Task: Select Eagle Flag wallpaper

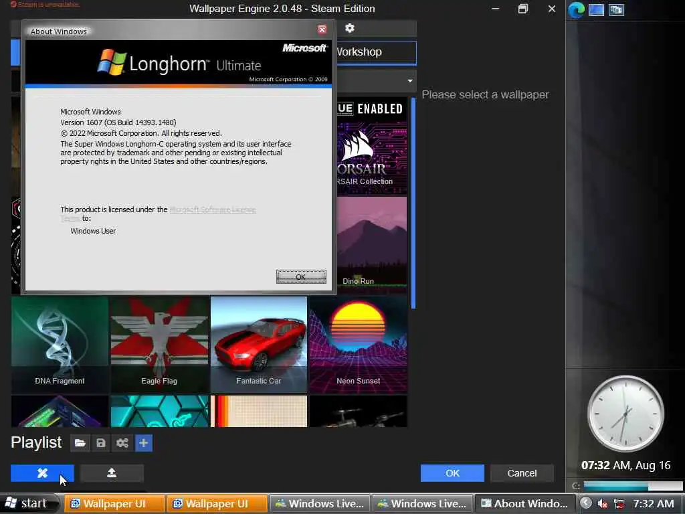Action: pyautogui.click(x=159, y=345)
